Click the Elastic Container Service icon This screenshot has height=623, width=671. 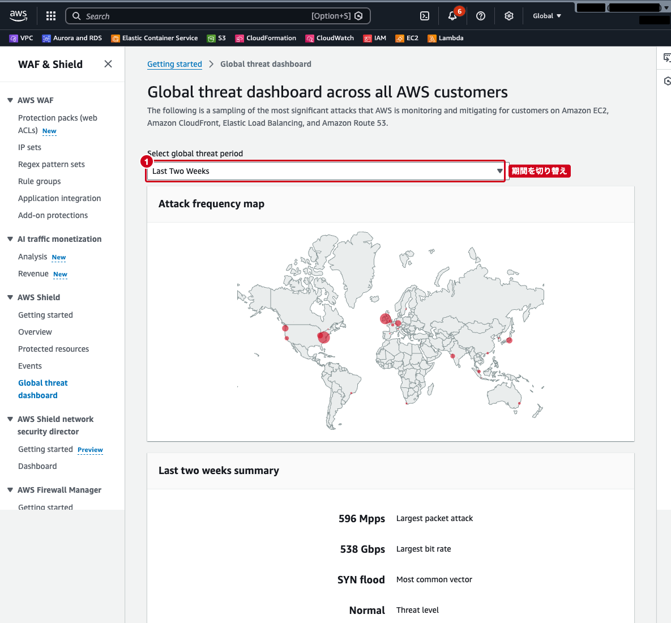pos(115,39)
